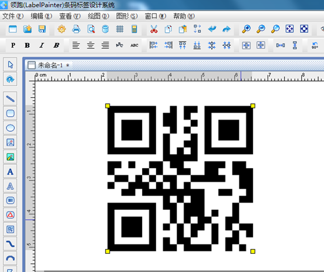Click the copy icon
The width and height of the screenshot is (324, 272).
click(168, 29)
